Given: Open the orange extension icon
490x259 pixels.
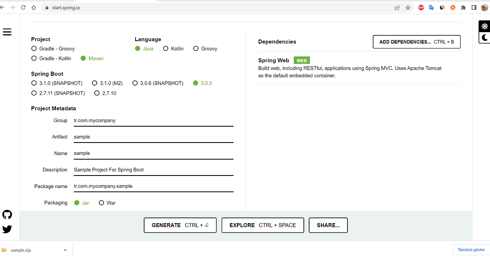Looking at the screenshot, I should [x=453, y=7].
